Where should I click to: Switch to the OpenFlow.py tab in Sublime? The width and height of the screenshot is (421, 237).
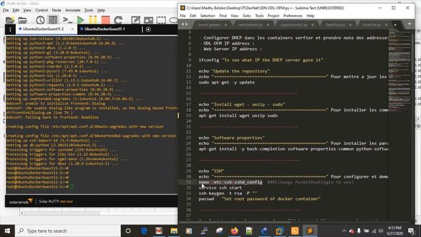pos(335,25)
